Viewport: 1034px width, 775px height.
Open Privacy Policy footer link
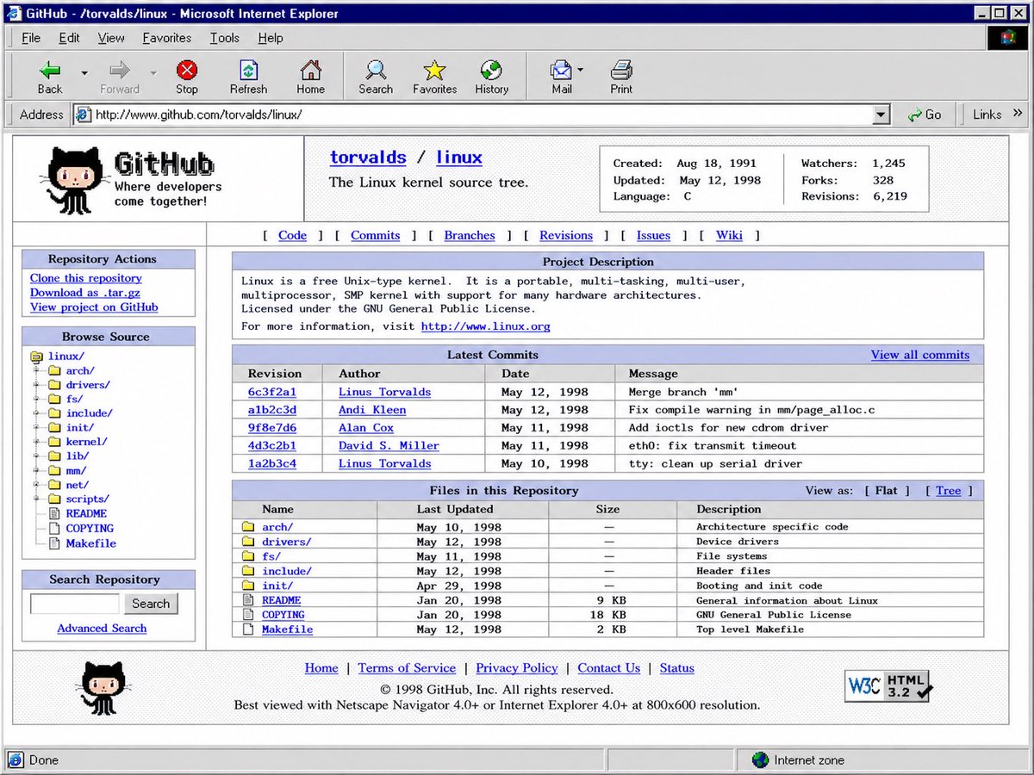(517, 668)
